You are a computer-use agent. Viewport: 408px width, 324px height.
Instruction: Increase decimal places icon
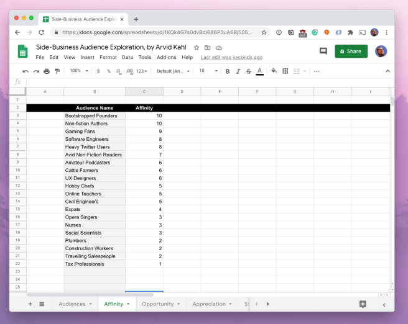click(129, 71)
